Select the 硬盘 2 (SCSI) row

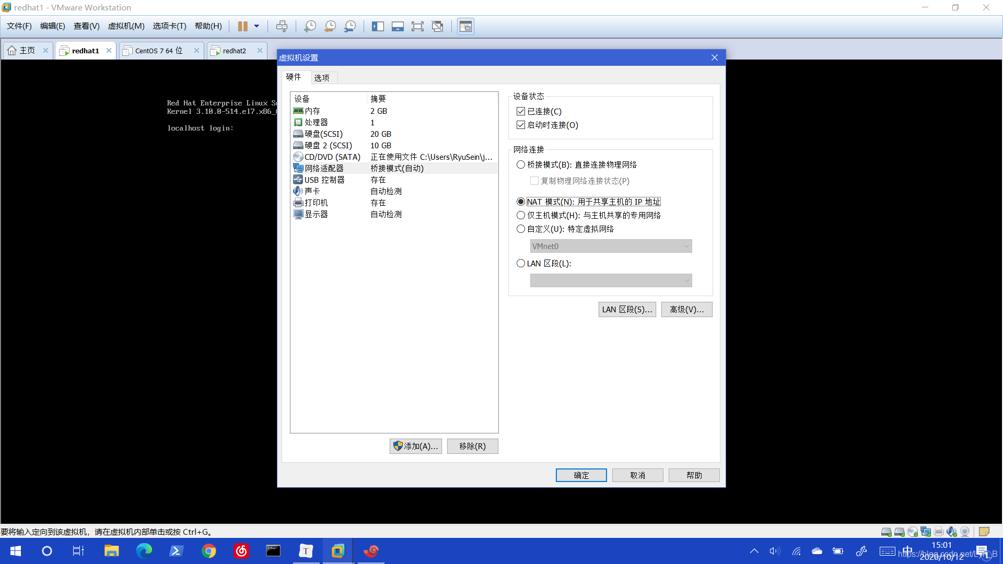click(x=394, y=145)
